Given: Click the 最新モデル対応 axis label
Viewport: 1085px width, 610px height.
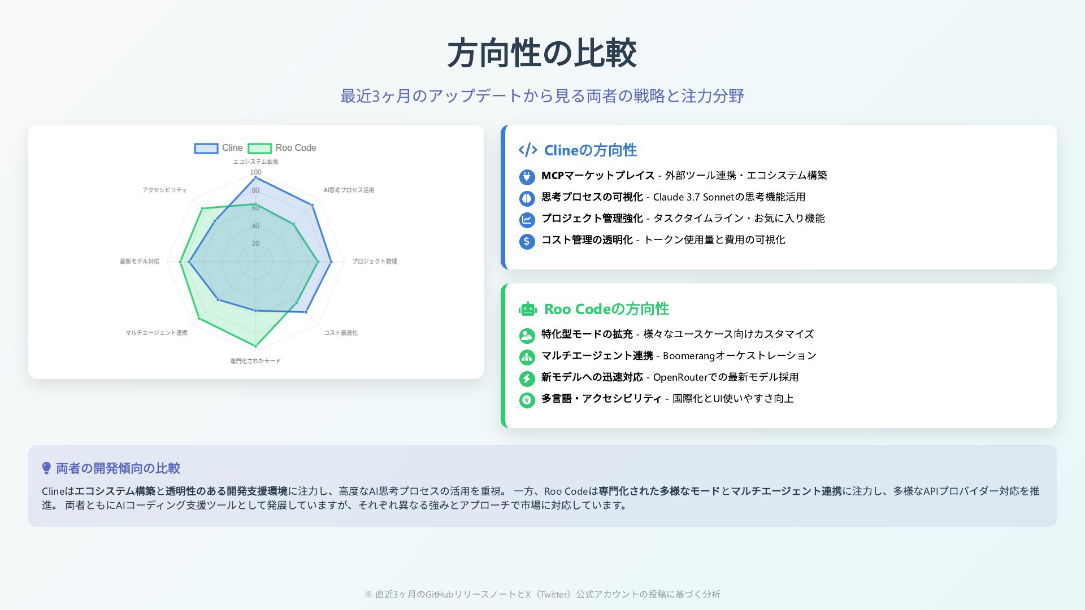Looking at the screenshot, I should click(140, 261).
